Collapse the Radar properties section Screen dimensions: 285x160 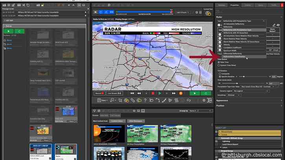tap(281, 17)
